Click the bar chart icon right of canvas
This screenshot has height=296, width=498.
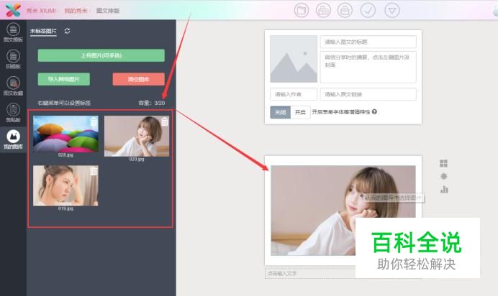444,190
